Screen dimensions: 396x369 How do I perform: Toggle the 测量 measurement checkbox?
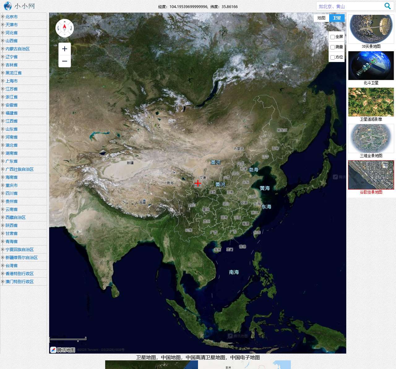pos(333,47)
